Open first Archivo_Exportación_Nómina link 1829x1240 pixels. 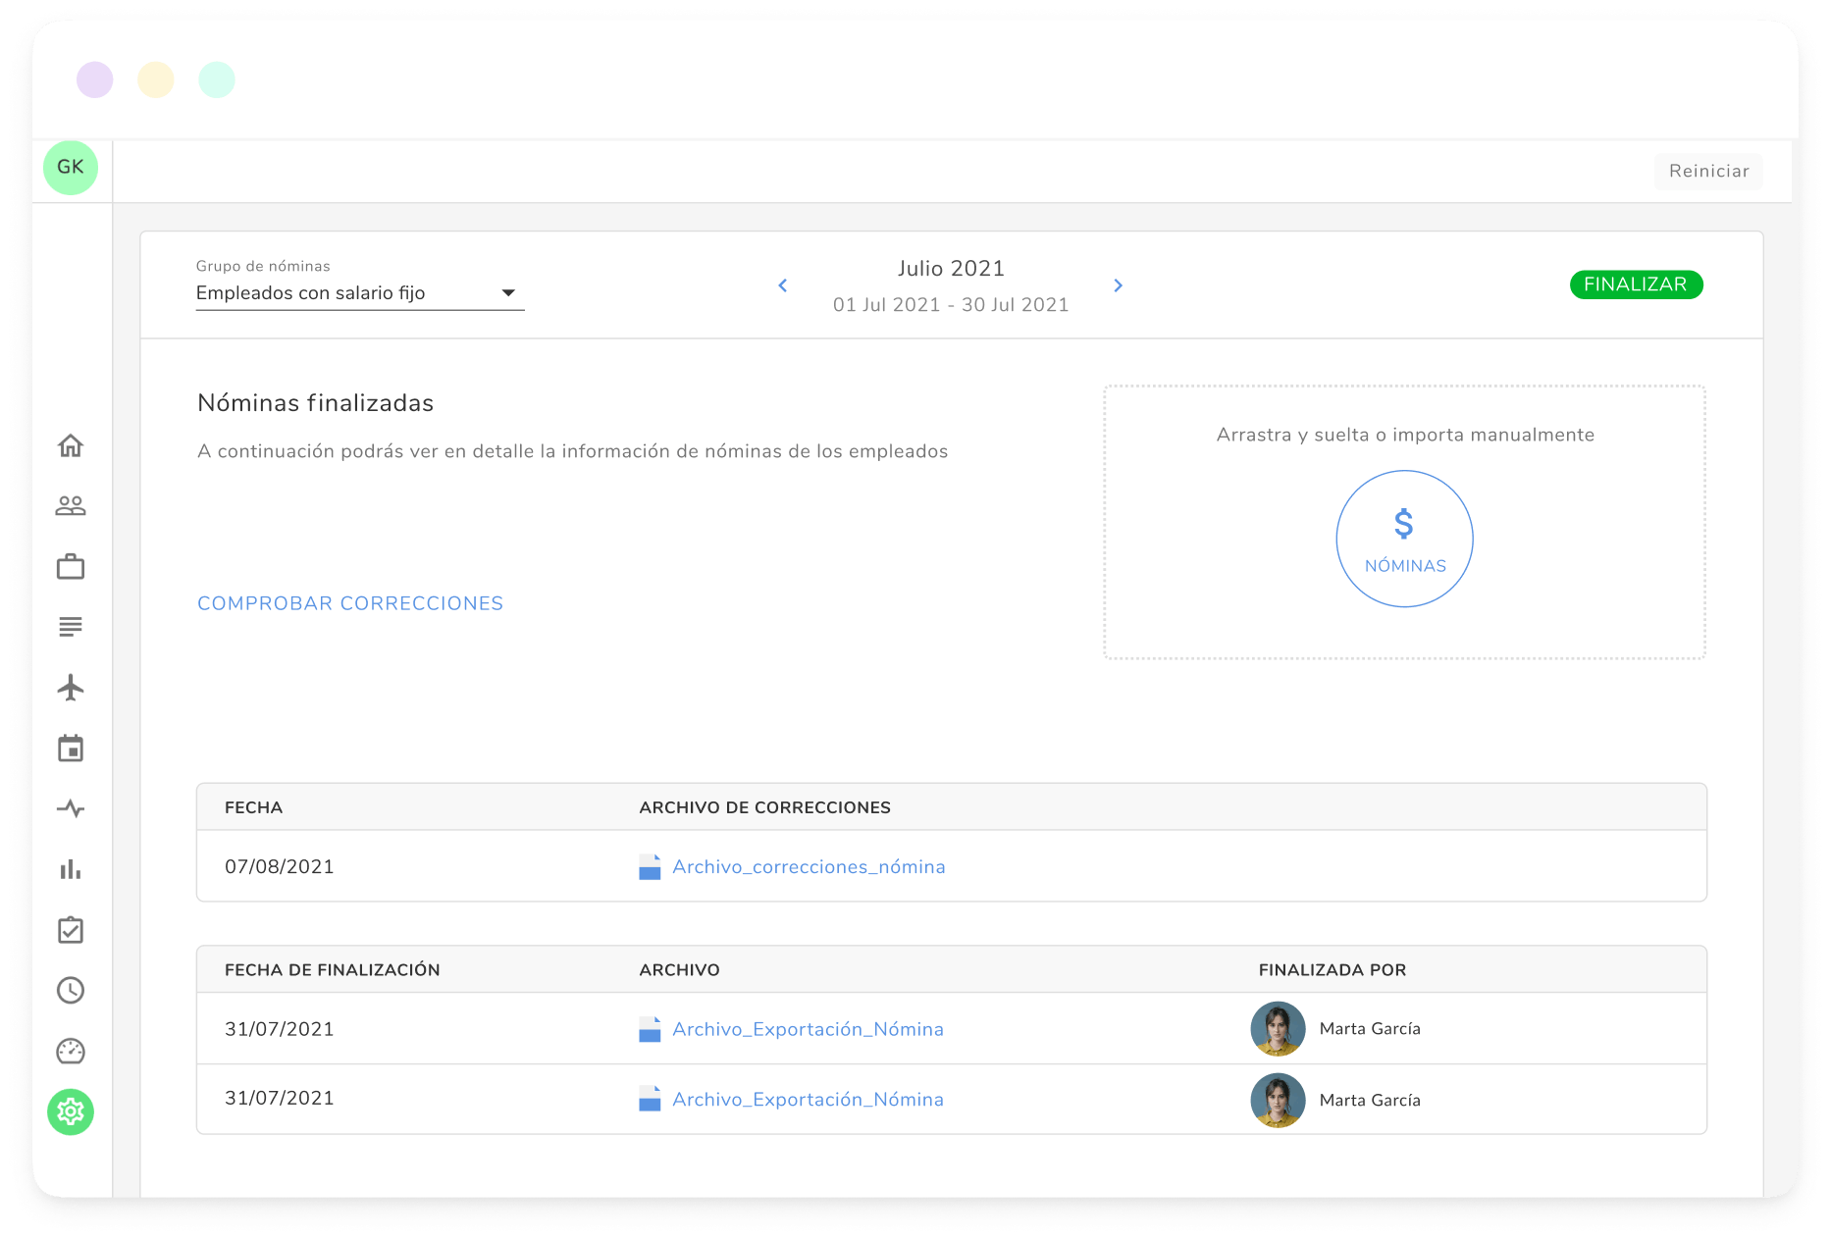(808, 1029)
